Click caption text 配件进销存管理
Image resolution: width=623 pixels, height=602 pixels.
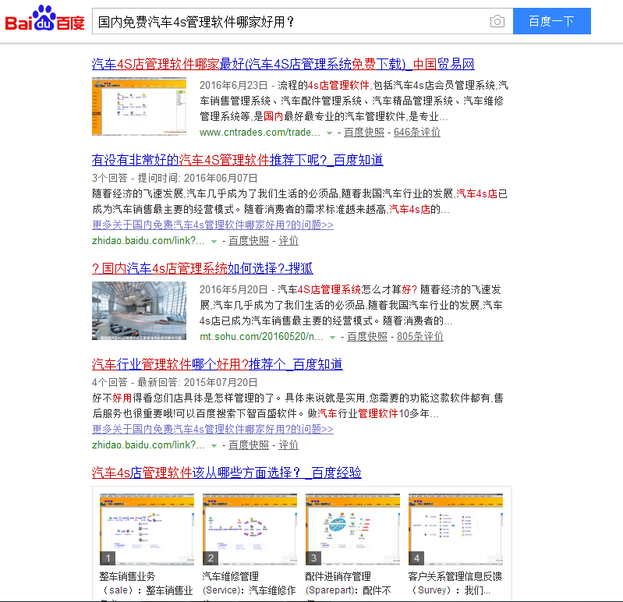point(338,576)
